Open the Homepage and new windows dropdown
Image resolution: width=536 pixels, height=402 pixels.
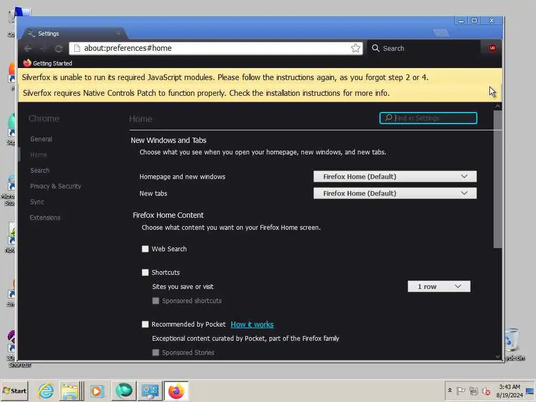tap(395, 176)
